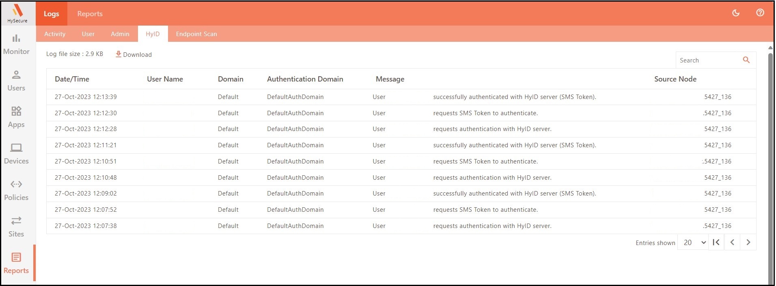The image size is (776, 286).
Task: Open the Reports top menu
Action: click(x=90, y=14)
